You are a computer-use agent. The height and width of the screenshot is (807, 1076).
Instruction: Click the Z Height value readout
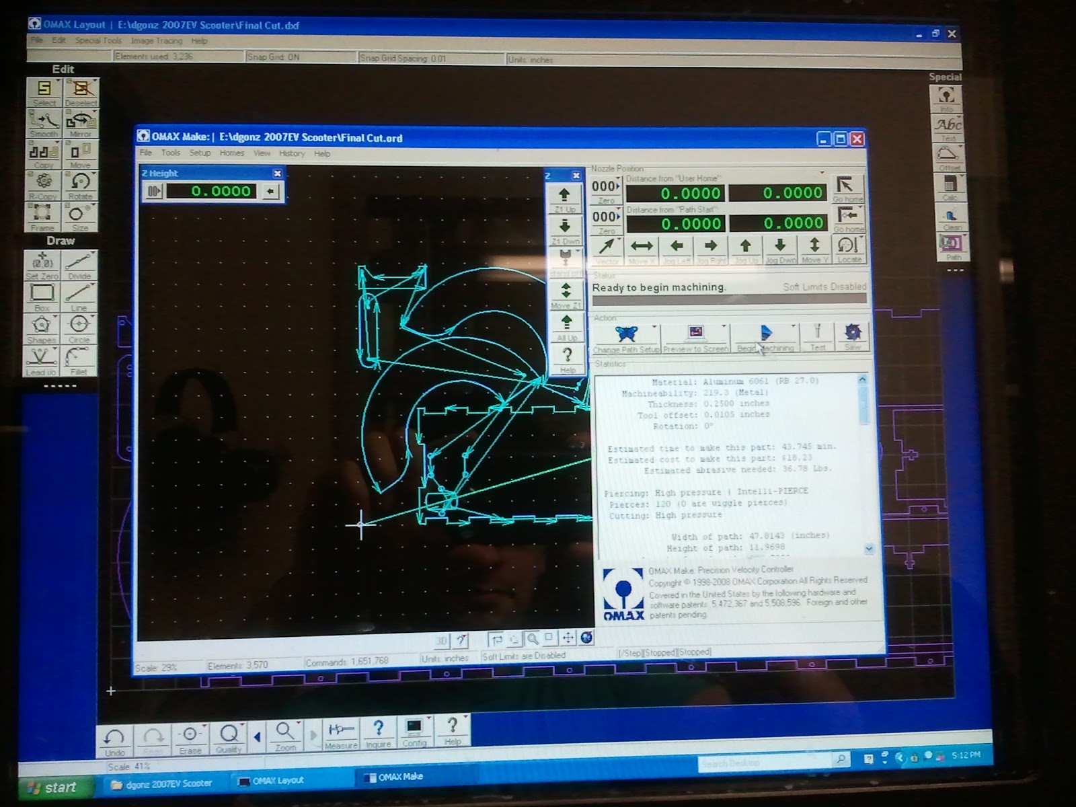pyautogui.click(x=212, y=192)
